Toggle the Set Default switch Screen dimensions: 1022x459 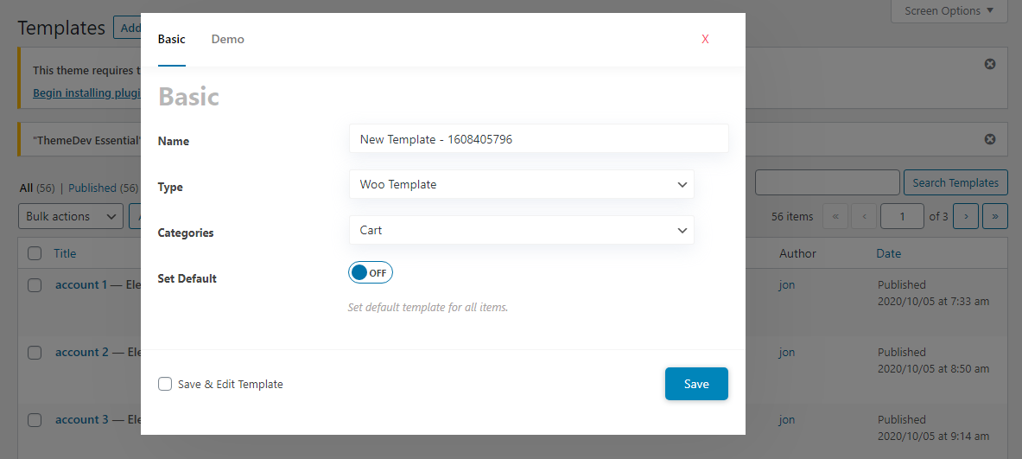pyautogui.click(x=371, y=273)
